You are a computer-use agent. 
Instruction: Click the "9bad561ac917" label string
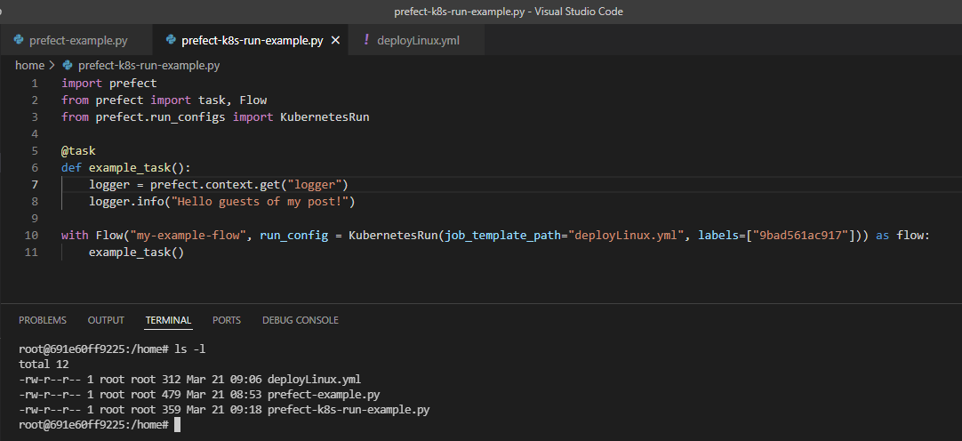(x=801, y=235)
